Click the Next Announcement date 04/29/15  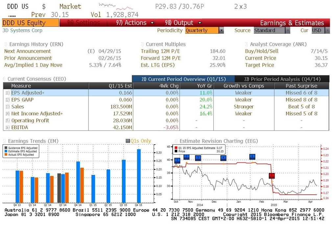tap(110, 51)
